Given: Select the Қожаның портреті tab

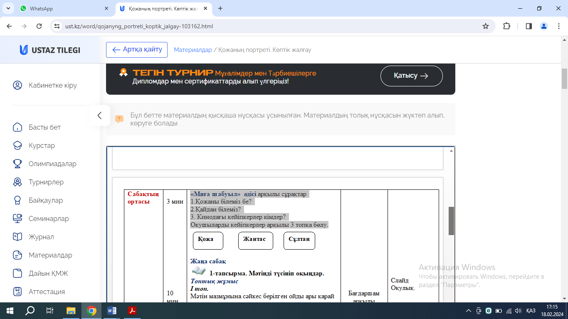Looking at the screenshot, I should tap(164, 8).
